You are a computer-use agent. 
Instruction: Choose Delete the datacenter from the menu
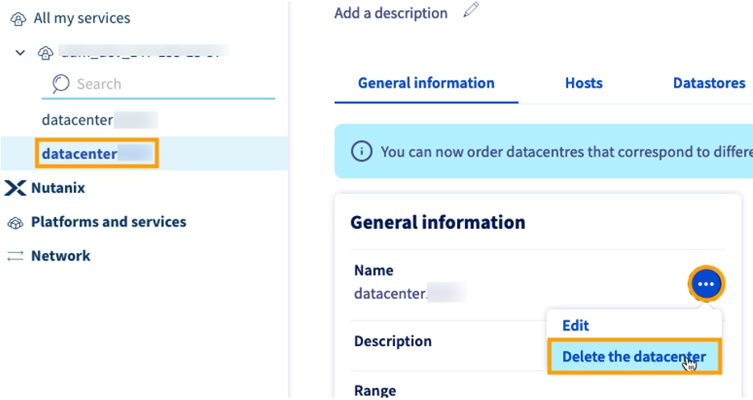634,357
